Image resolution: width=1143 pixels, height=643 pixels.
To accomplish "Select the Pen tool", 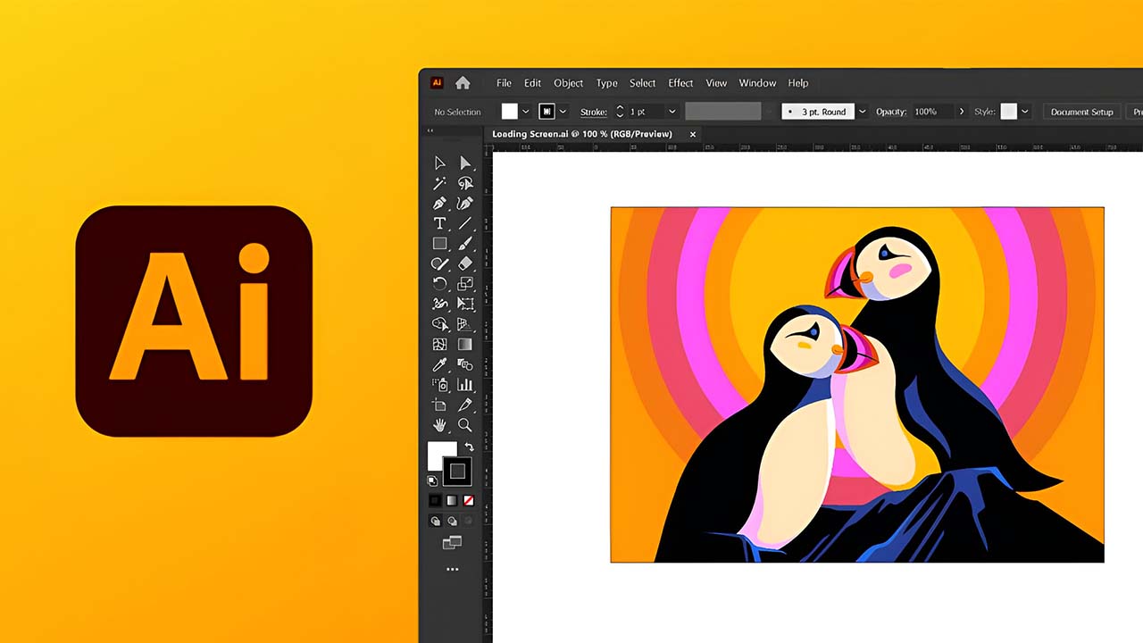I will (439, 204).
